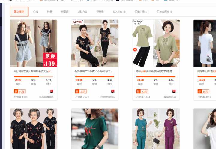The width and height of the screenshot is (216, 149).
Task: Click the 20元 coupon badge
Action: (x=81, y=91)
